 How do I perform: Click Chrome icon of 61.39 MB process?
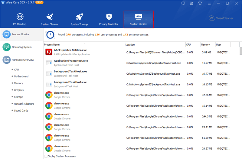(x=49, y=138)
